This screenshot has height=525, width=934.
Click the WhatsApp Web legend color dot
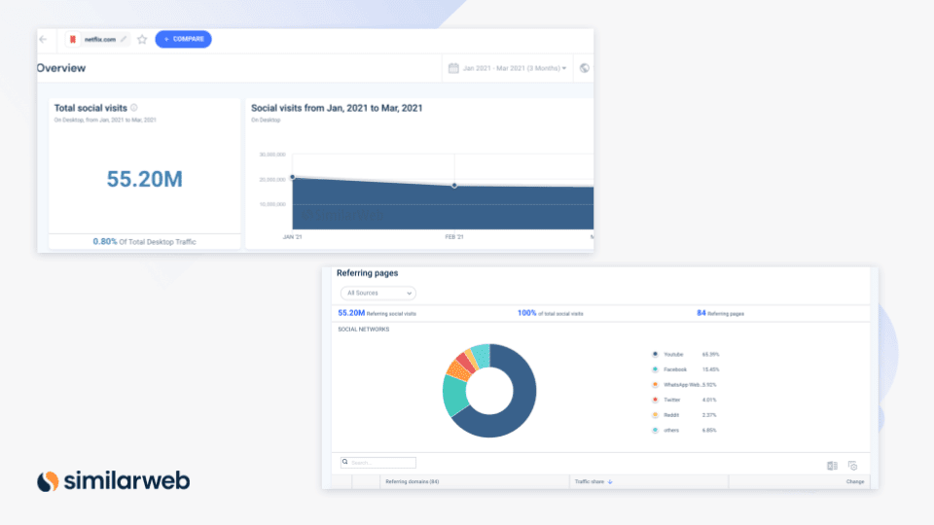coord(655,385)
